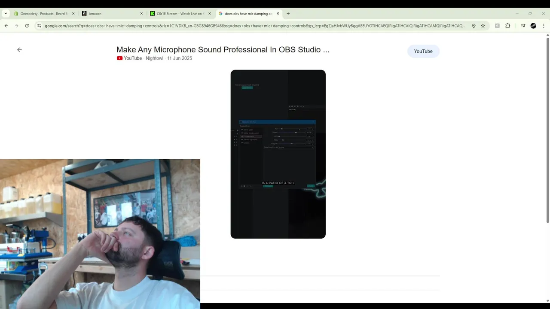Screen dimensions: 550x309
Task: Click the red YouTube source icon
Action: (x=119, y=58)
